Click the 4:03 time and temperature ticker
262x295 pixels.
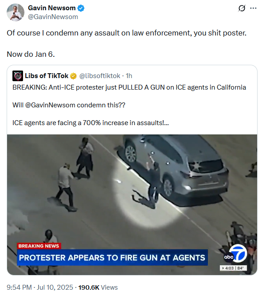click(x=233, y=268)
